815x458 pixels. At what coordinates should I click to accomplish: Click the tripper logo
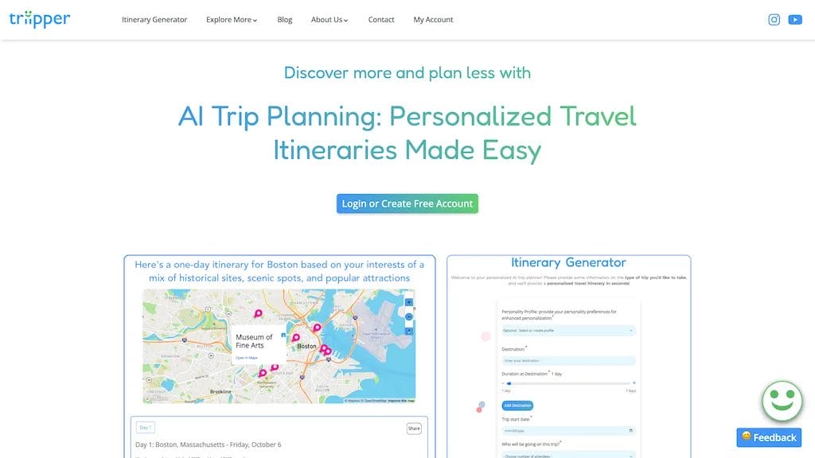click(x=40, y=19)
